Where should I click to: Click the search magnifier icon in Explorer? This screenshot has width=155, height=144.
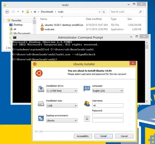pyautogui.click(x=140, y=12)
